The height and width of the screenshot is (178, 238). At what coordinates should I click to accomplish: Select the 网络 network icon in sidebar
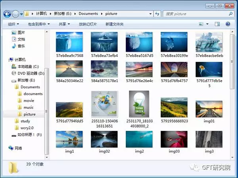pos(19,147)
